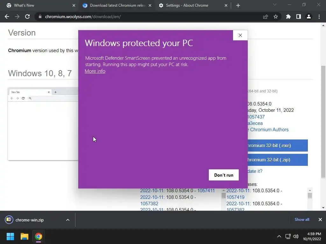This screenshot has height=244, width=326.
Task: Open a new tab with plus icon
Action: (x=238, y=5)
